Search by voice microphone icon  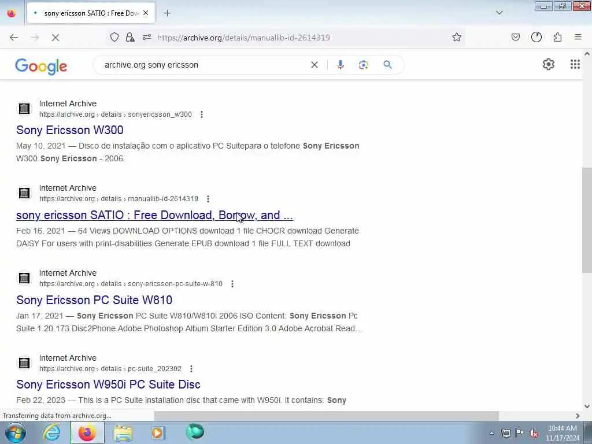[x=341, y=65]
